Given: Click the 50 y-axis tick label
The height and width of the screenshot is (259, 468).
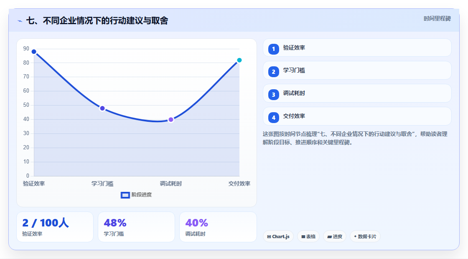Looking at the screenshot, I should pos(26,105).
